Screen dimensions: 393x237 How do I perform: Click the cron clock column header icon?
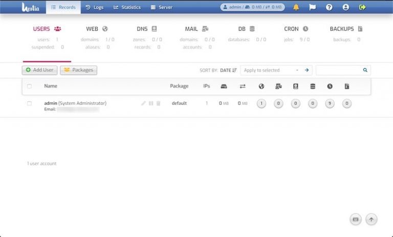click(x=330, y=87)
